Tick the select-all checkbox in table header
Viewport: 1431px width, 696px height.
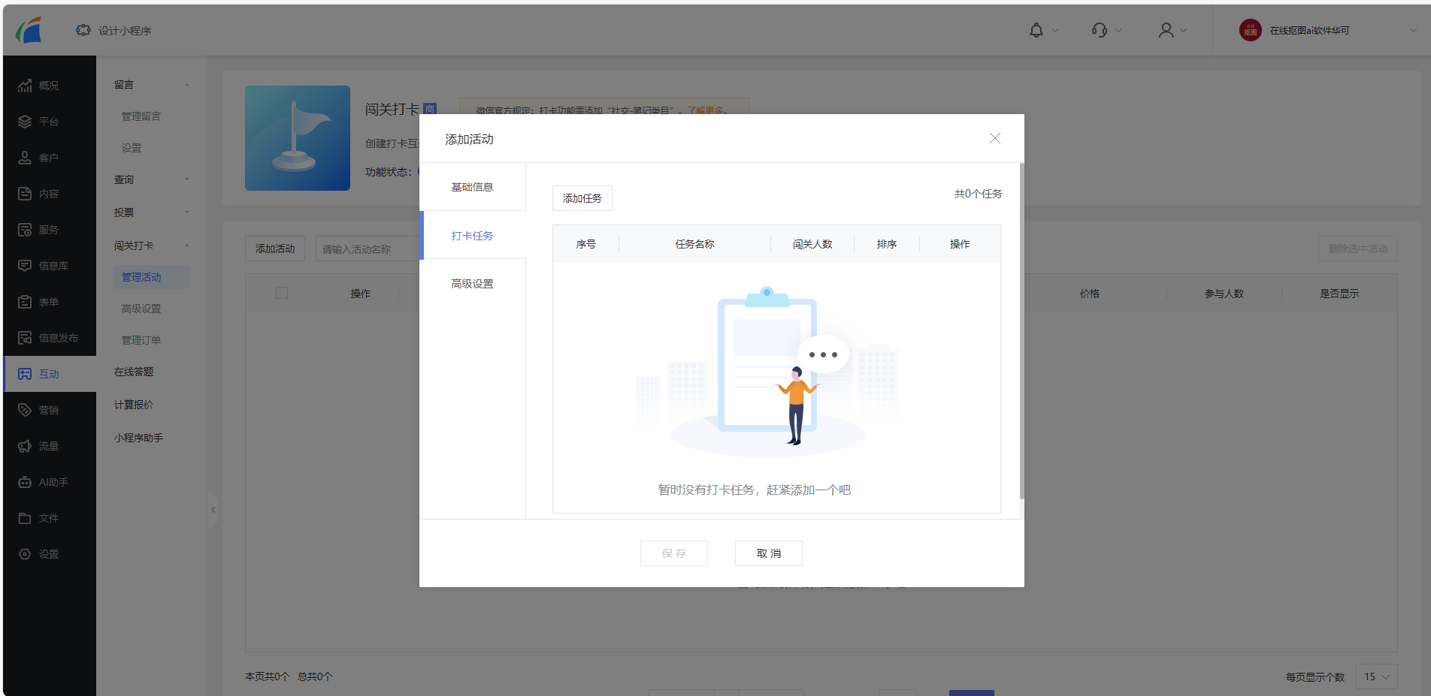[282, 293]
